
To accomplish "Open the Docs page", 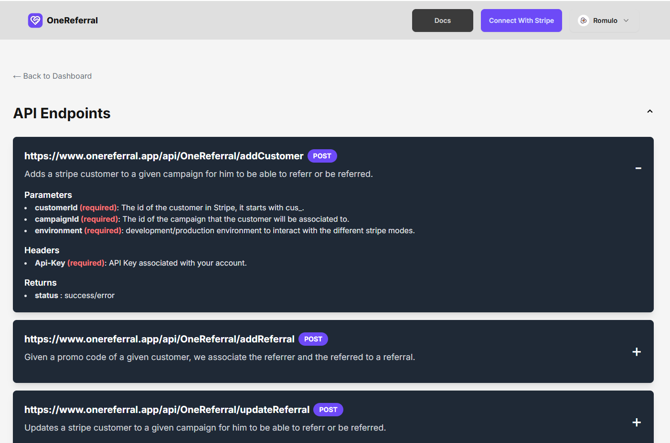I will click(443, 21).
